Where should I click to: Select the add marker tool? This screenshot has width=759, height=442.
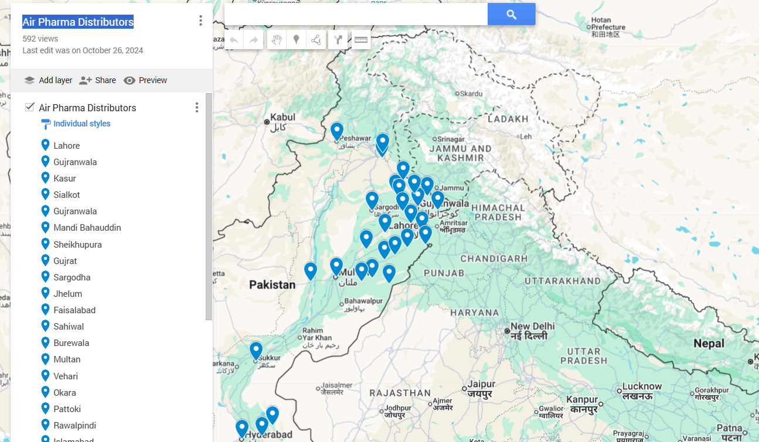tap(296, 40)
